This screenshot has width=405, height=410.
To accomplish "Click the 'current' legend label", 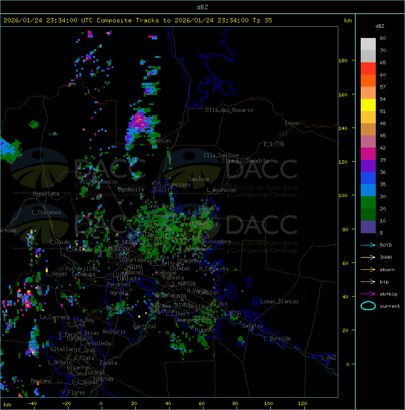I will pos(390,306).
